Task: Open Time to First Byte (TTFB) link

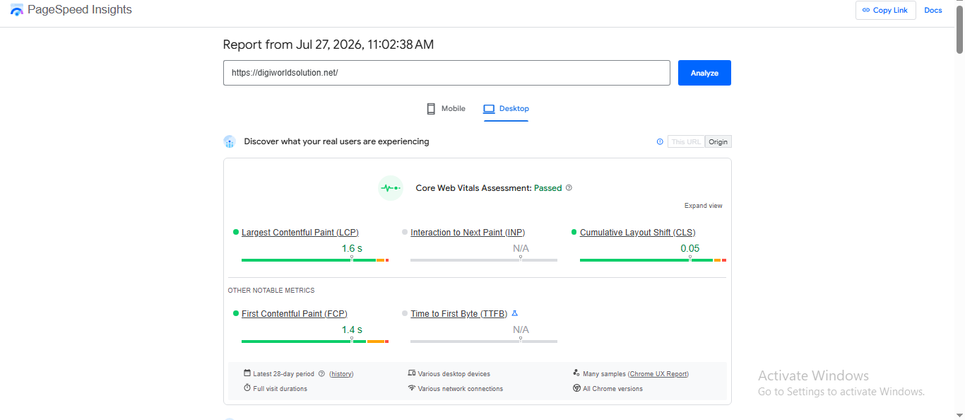Action: pos(459,314)
